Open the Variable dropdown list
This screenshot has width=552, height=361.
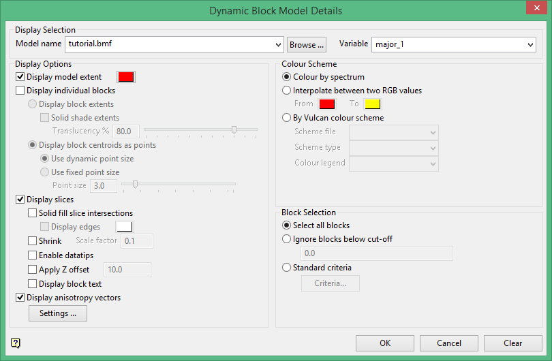[531, 45]
